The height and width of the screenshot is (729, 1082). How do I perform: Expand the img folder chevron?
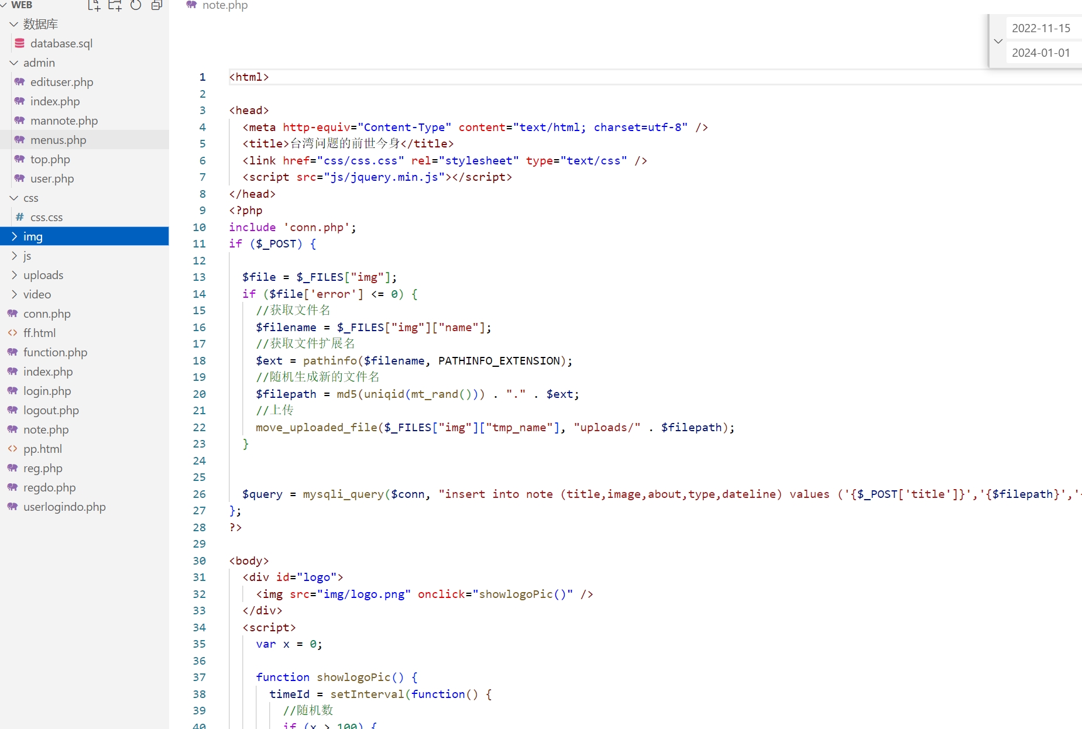[14, 236]
